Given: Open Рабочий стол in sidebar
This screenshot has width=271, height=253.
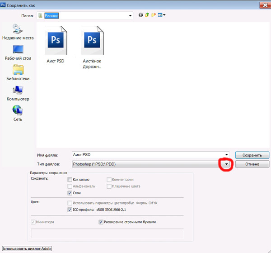Looking at the screenshot, I should coord(18,53).
